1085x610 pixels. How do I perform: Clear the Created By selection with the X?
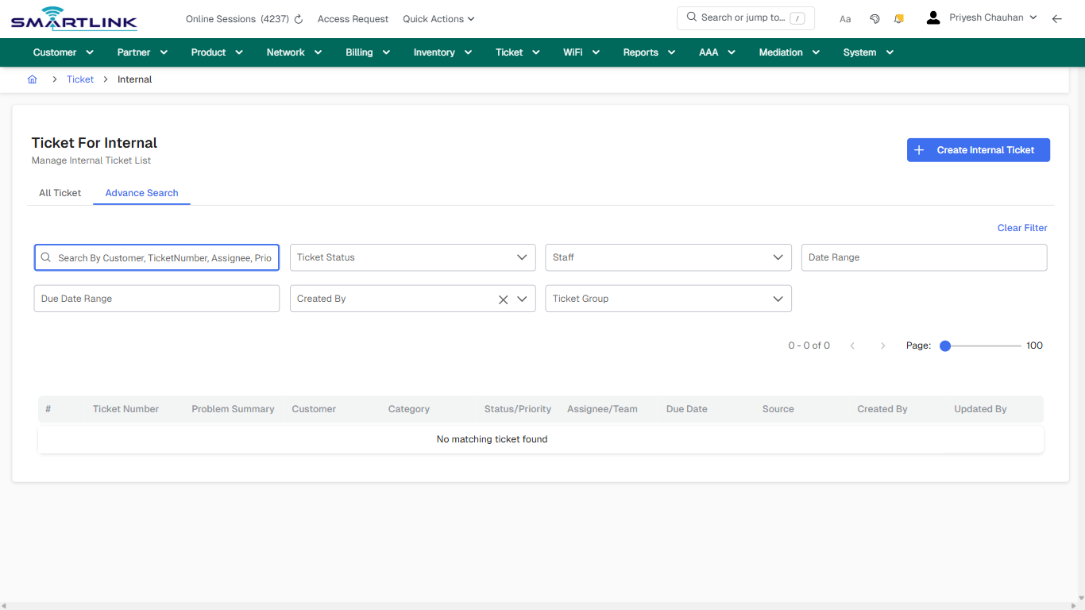(x=503, y=299)
